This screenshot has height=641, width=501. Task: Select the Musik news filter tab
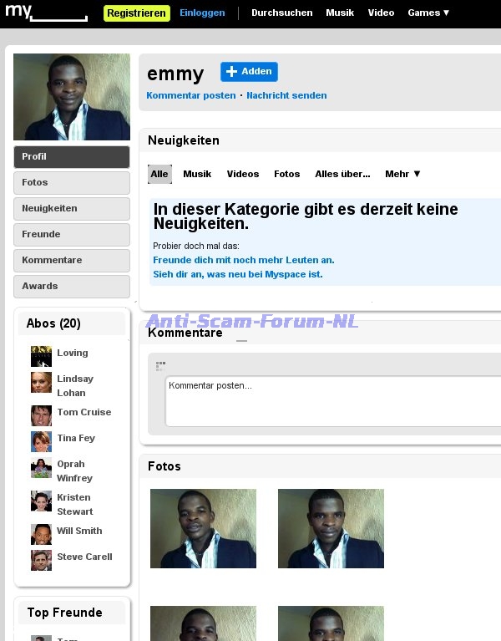(197, 174)
